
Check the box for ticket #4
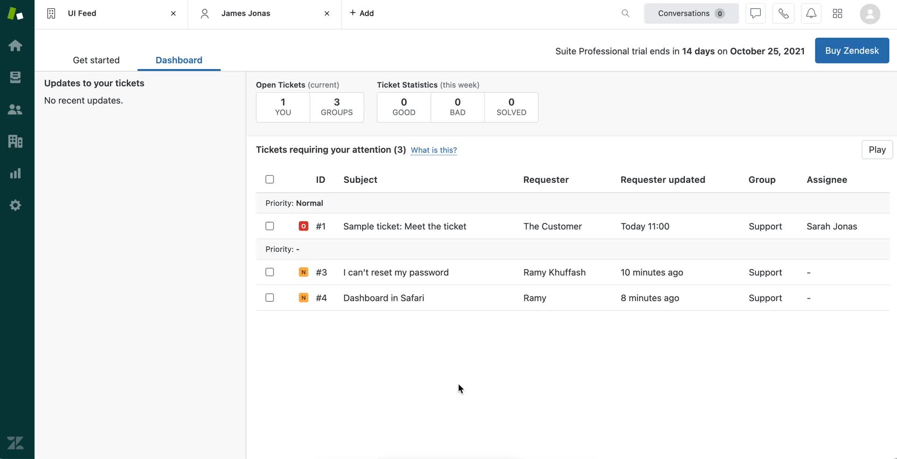point(270,298)
